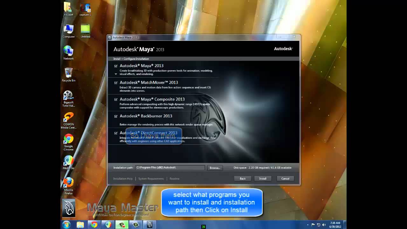The width and height of the screenshot is (407, 229).
Task: Click the Back button
Action: coord(243,178)
